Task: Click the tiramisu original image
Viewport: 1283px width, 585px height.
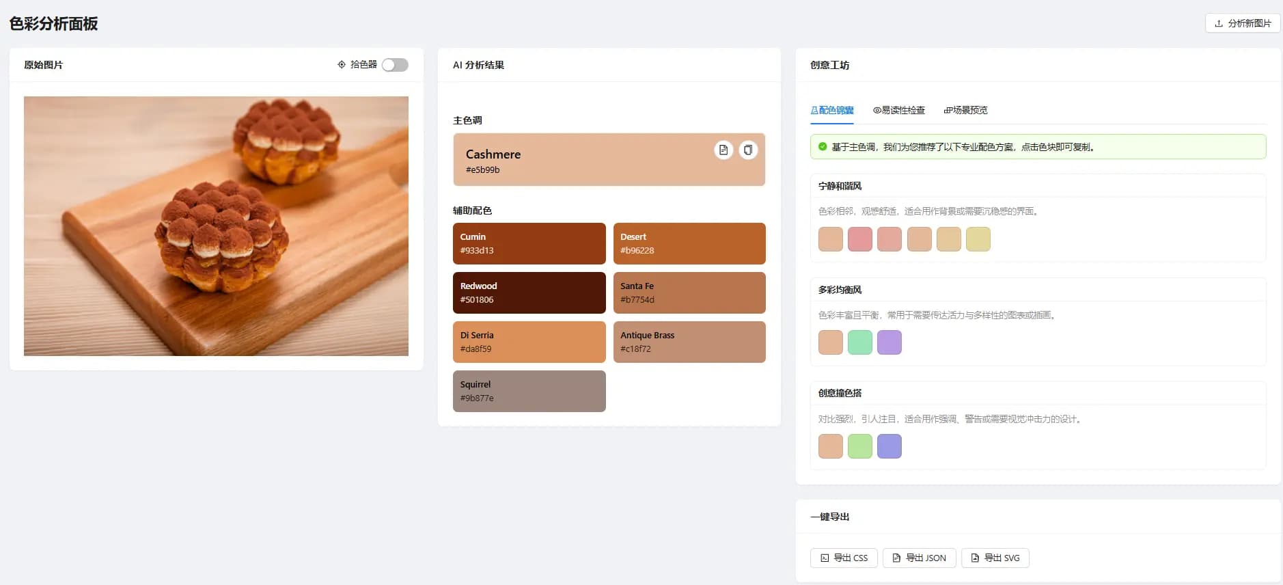Action: click(216, 226)
